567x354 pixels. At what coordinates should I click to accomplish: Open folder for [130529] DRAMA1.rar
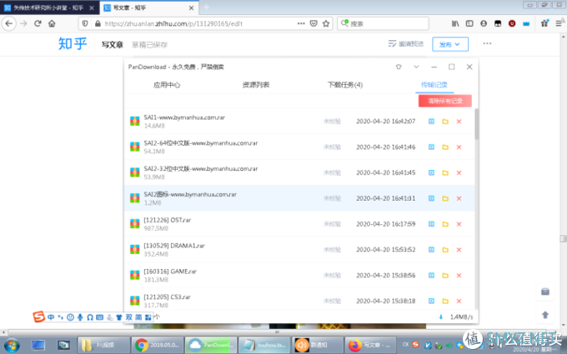click(445, 250)
